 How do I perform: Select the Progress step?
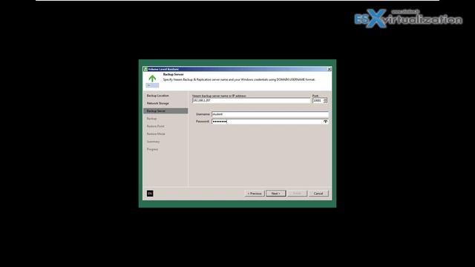pyautogui.click(x=152, y=149)
